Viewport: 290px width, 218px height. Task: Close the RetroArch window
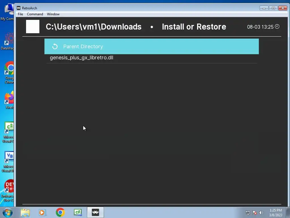coord(283,8)
